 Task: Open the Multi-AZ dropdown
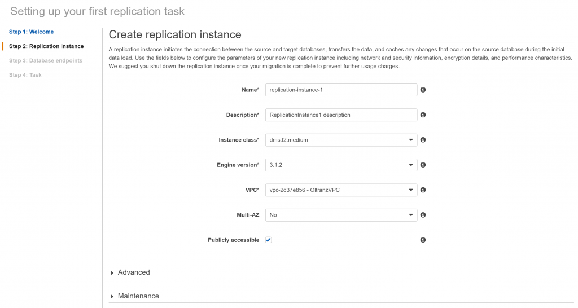[x=341, y=215]
